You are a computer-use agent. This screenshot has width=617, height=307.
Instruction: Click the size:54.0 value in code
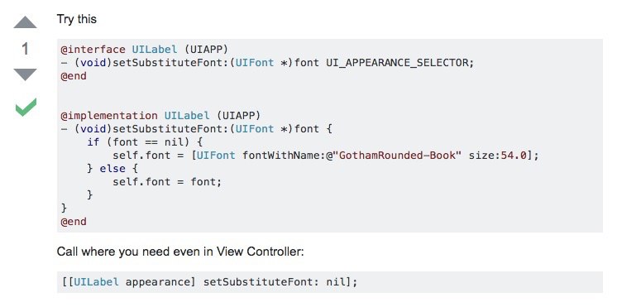click(498, 156)
